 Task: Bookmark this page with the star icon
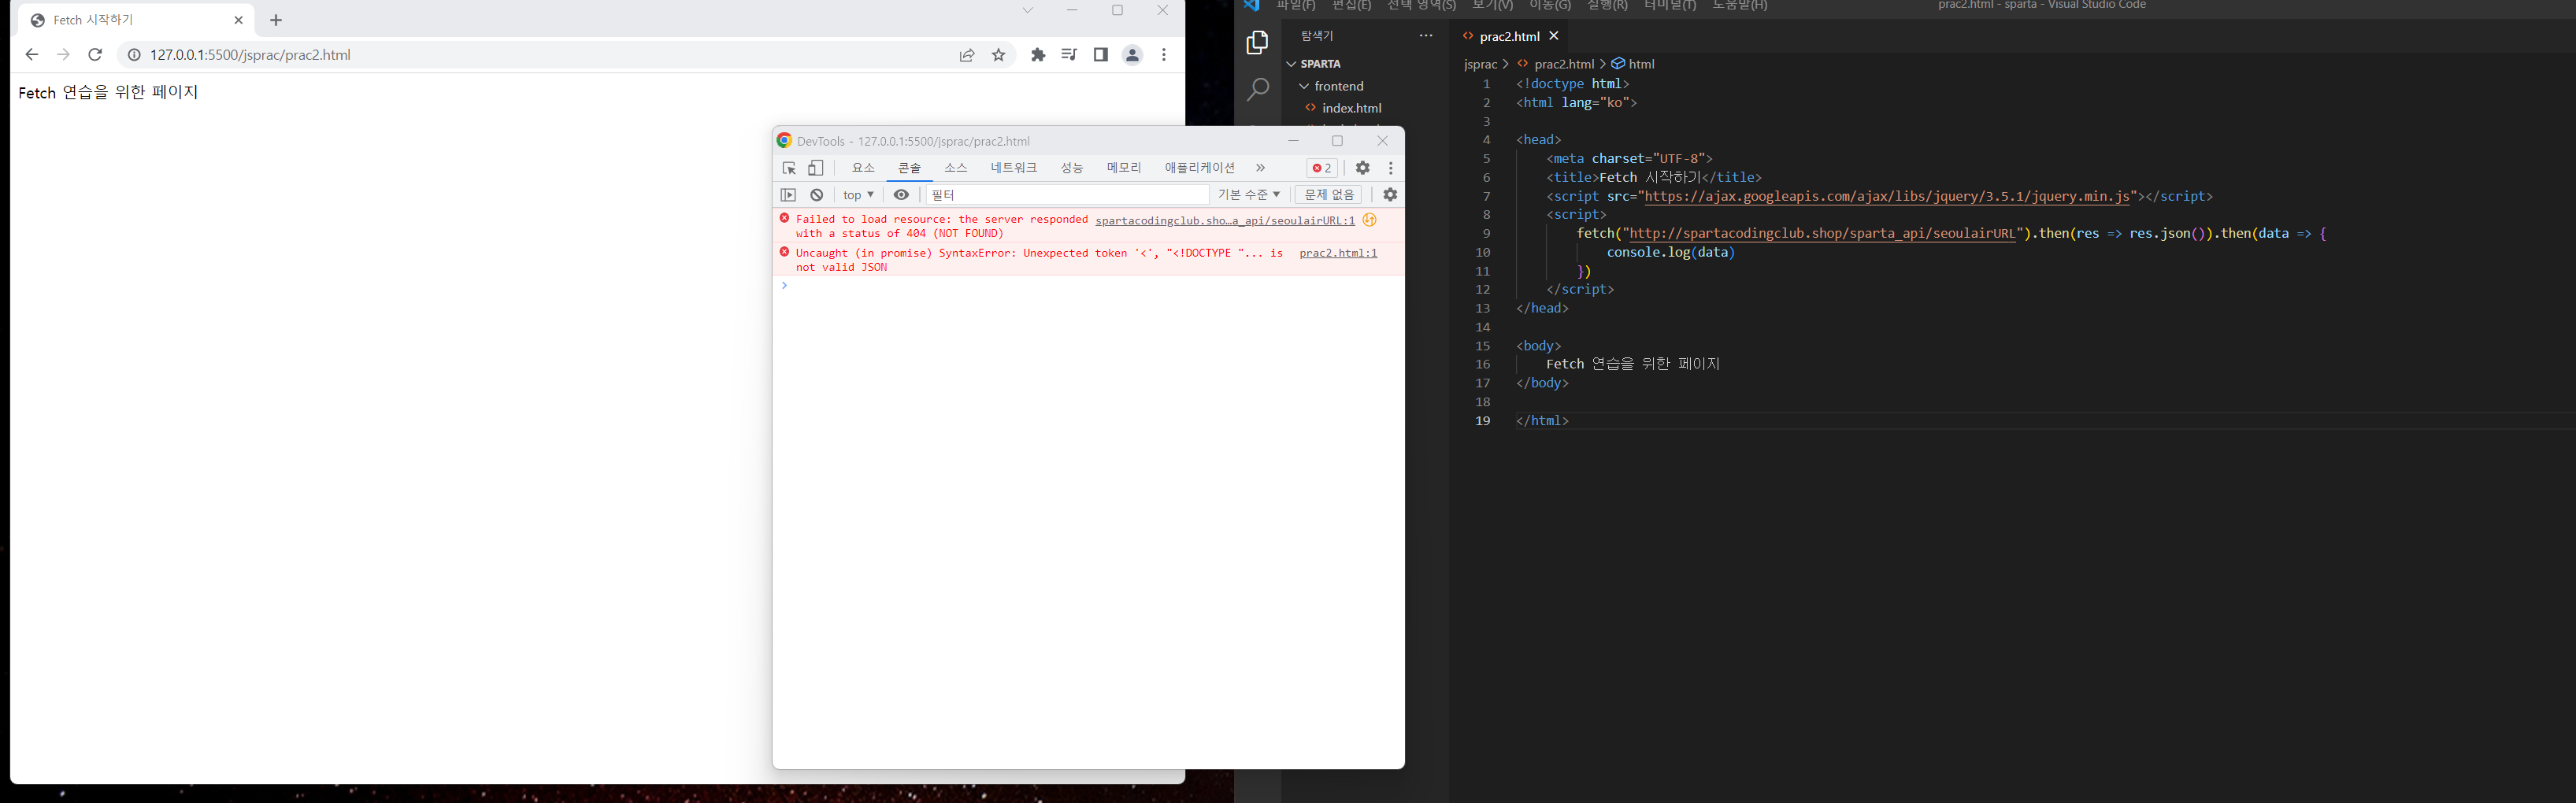(998, 55)
